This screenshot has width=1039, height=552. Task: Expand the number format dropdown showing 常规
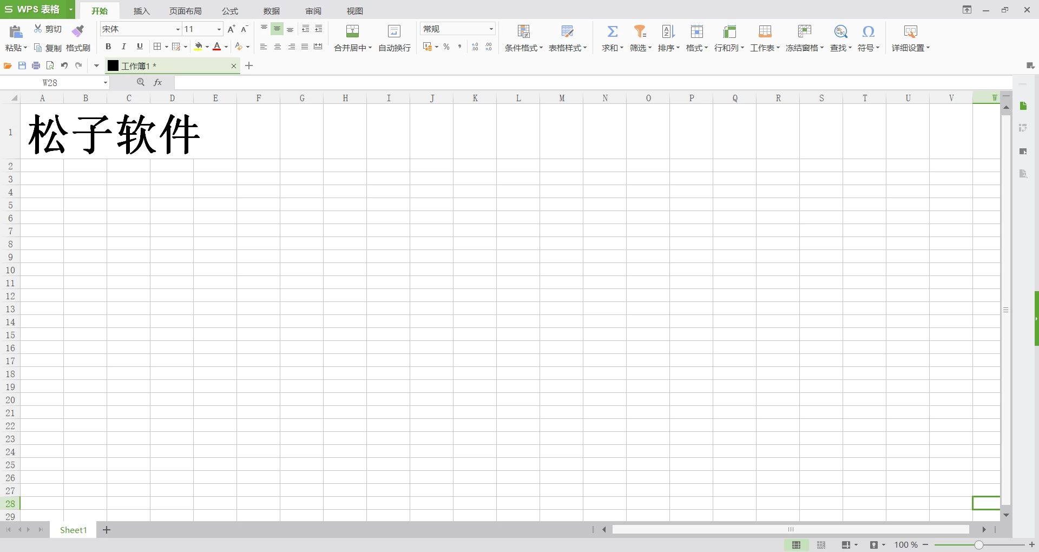(x=491, y=29)
